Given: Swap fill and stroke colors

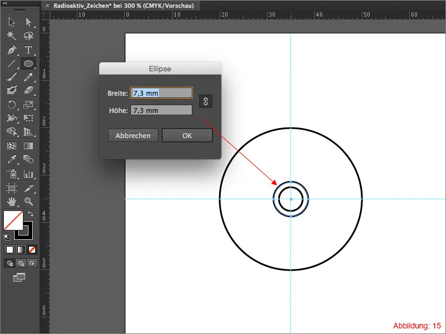Looking at the screenshot, I should (x=31, y=214).
